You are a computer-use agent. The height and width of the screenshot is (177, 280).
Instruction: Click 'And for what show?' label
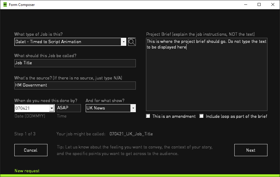pos(105,101)
